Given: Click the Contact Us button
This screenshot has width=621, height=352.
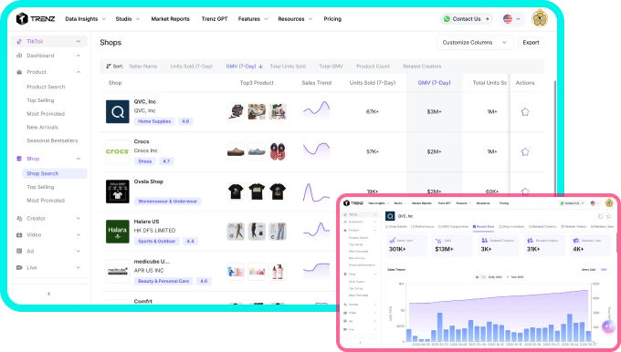Looking at the screenshot, I should point(467,18).
